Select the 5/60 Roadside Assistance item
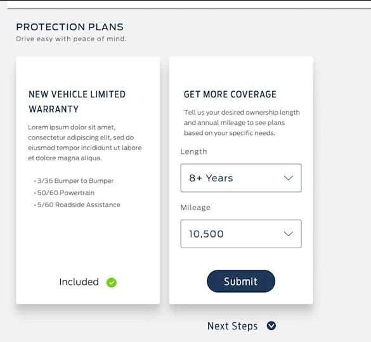The image size is (371, 342). pyautogui.click(x=77, y=205)
